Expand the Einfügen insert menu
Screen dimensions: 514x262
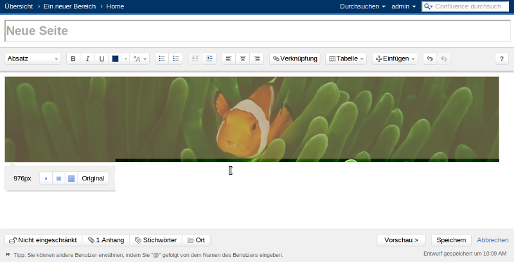click(x=395, y=58)
